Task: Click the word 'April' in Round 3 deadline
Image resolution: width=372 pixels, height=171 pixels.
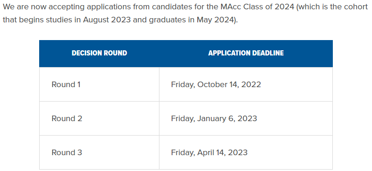Action: coord(206,152)
